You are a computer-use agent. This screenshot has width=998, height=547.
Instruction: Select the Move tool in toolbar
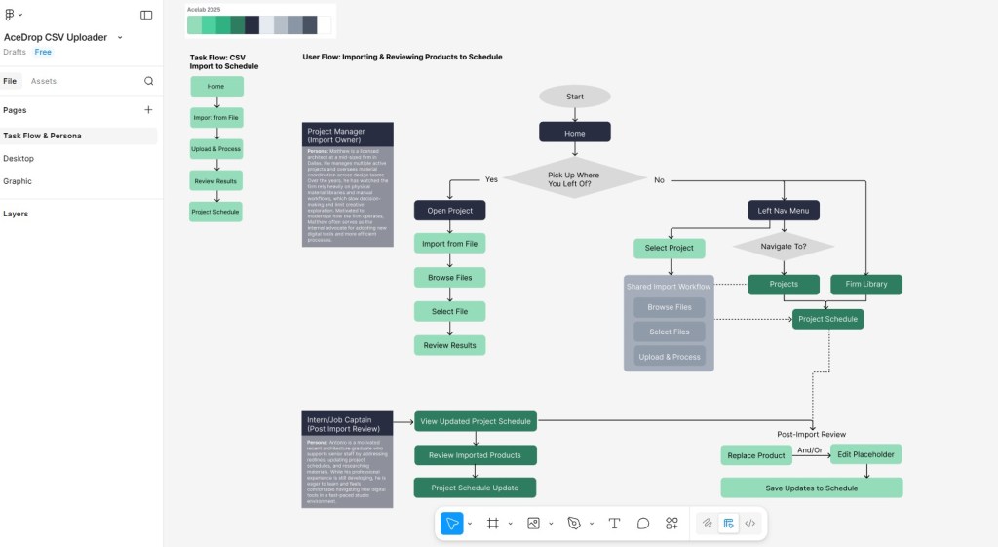pyautogui.click(x=452, y=524)
